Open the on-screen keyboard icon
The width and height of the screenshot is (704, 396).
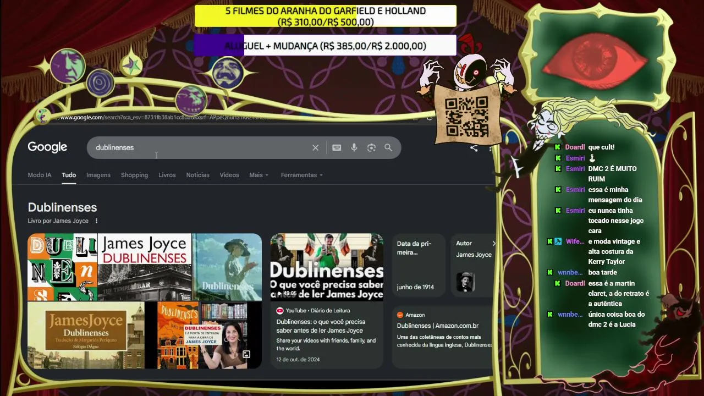click(x=337, y=147)
